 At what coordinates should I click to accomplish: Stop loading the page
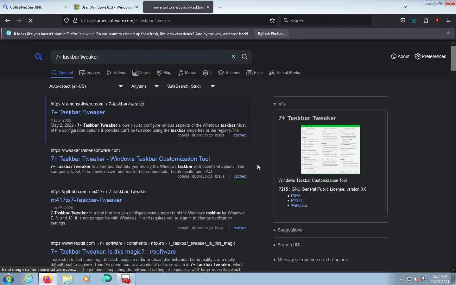(30, 21)
